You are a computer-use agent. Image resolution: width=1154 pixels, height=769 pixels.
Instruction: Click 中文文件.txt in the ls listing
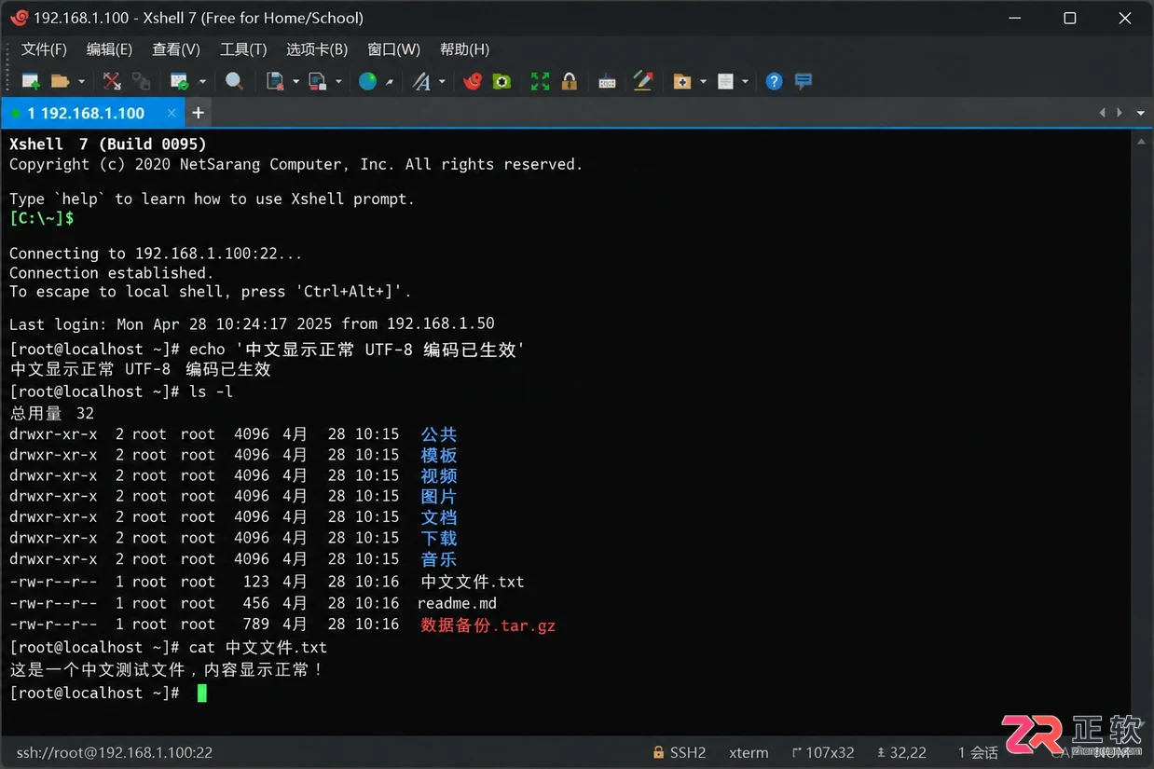[x=473, y=582]
